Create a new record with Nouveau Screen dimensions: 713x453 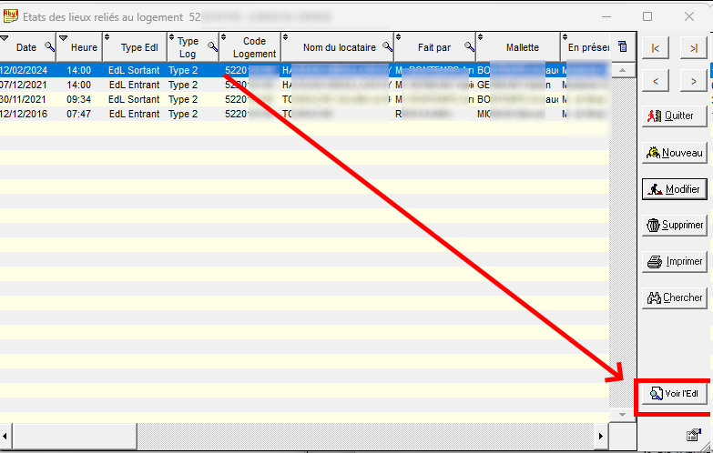[674, 153]
